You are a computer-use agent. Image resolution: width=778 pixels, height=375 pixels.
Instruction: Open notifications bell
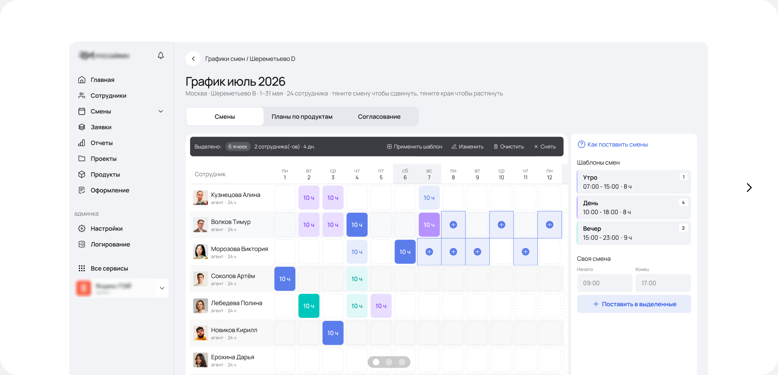(x=161, y=55)
